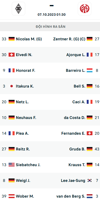Viewport: 100px width, 201px height.
Task: Click the South Korea flag beside Lee Jae-Sung
Action: 90,181
